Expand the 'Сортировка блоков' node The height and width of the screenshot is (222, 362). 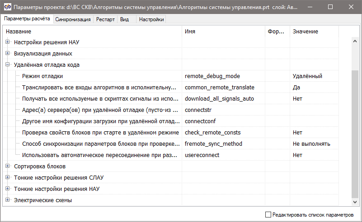(8, 166)
